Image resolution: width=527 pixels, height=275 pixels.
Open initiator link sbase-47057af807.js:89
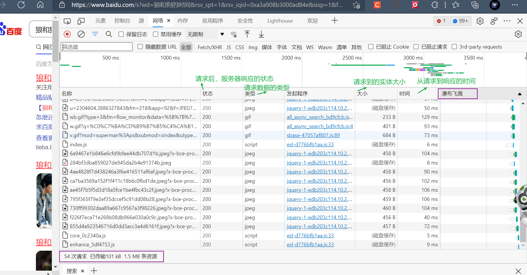[313, 135]
